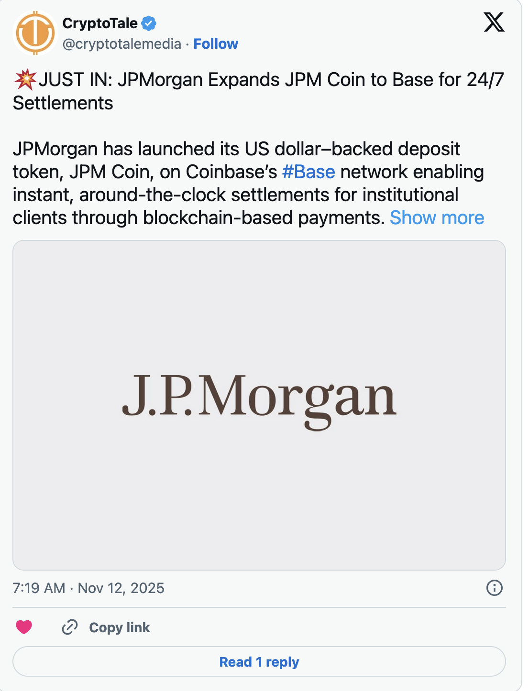Open CryptoTale's circular coin avatar
Screen dimensions: 529x691
tap(35, 32)
